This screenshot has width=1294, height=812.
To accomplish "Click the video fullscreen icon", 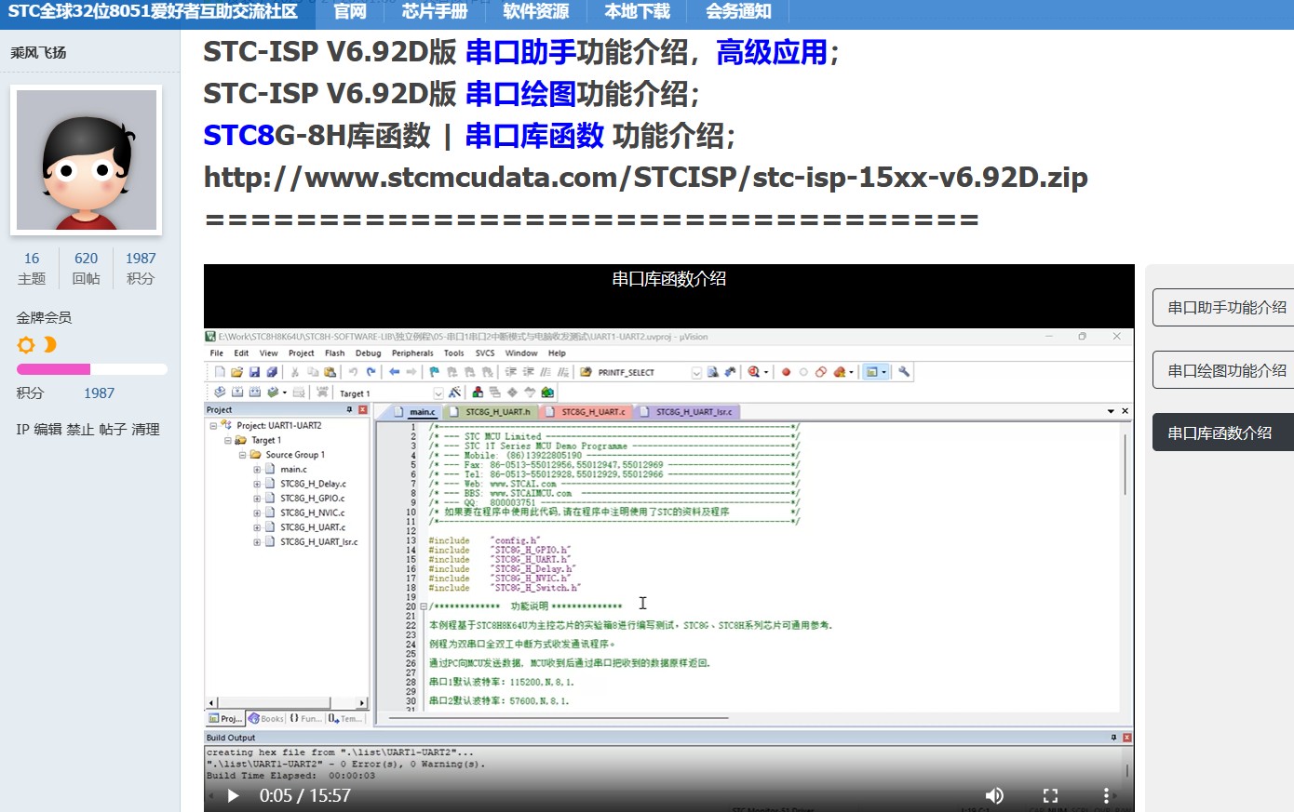I will coord(1050,795).
